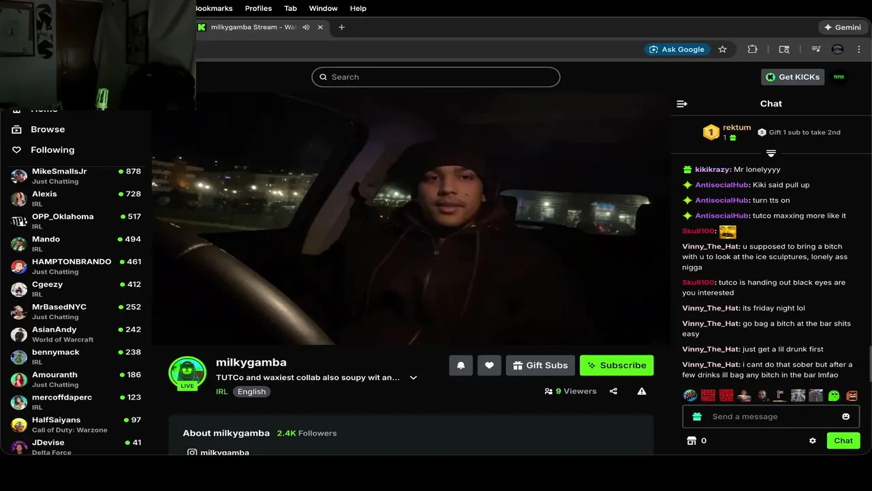Open emoji picker in message box
This screenshot has height=491, width=872.
click(846, 417)
